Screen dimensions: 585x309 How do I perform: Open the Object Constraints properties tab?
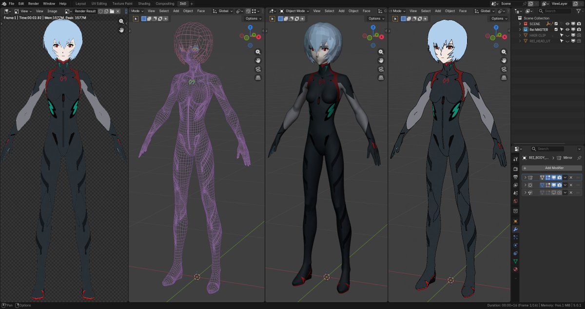(x=515, y=253)
